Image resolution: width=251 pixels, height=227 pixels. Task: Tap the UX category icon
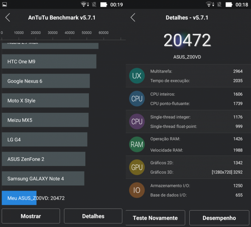pyautogui.click(x=137, y=76)
